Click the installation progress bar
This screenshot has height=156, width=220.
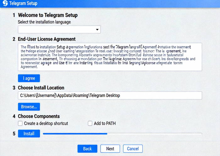(122, 133)
